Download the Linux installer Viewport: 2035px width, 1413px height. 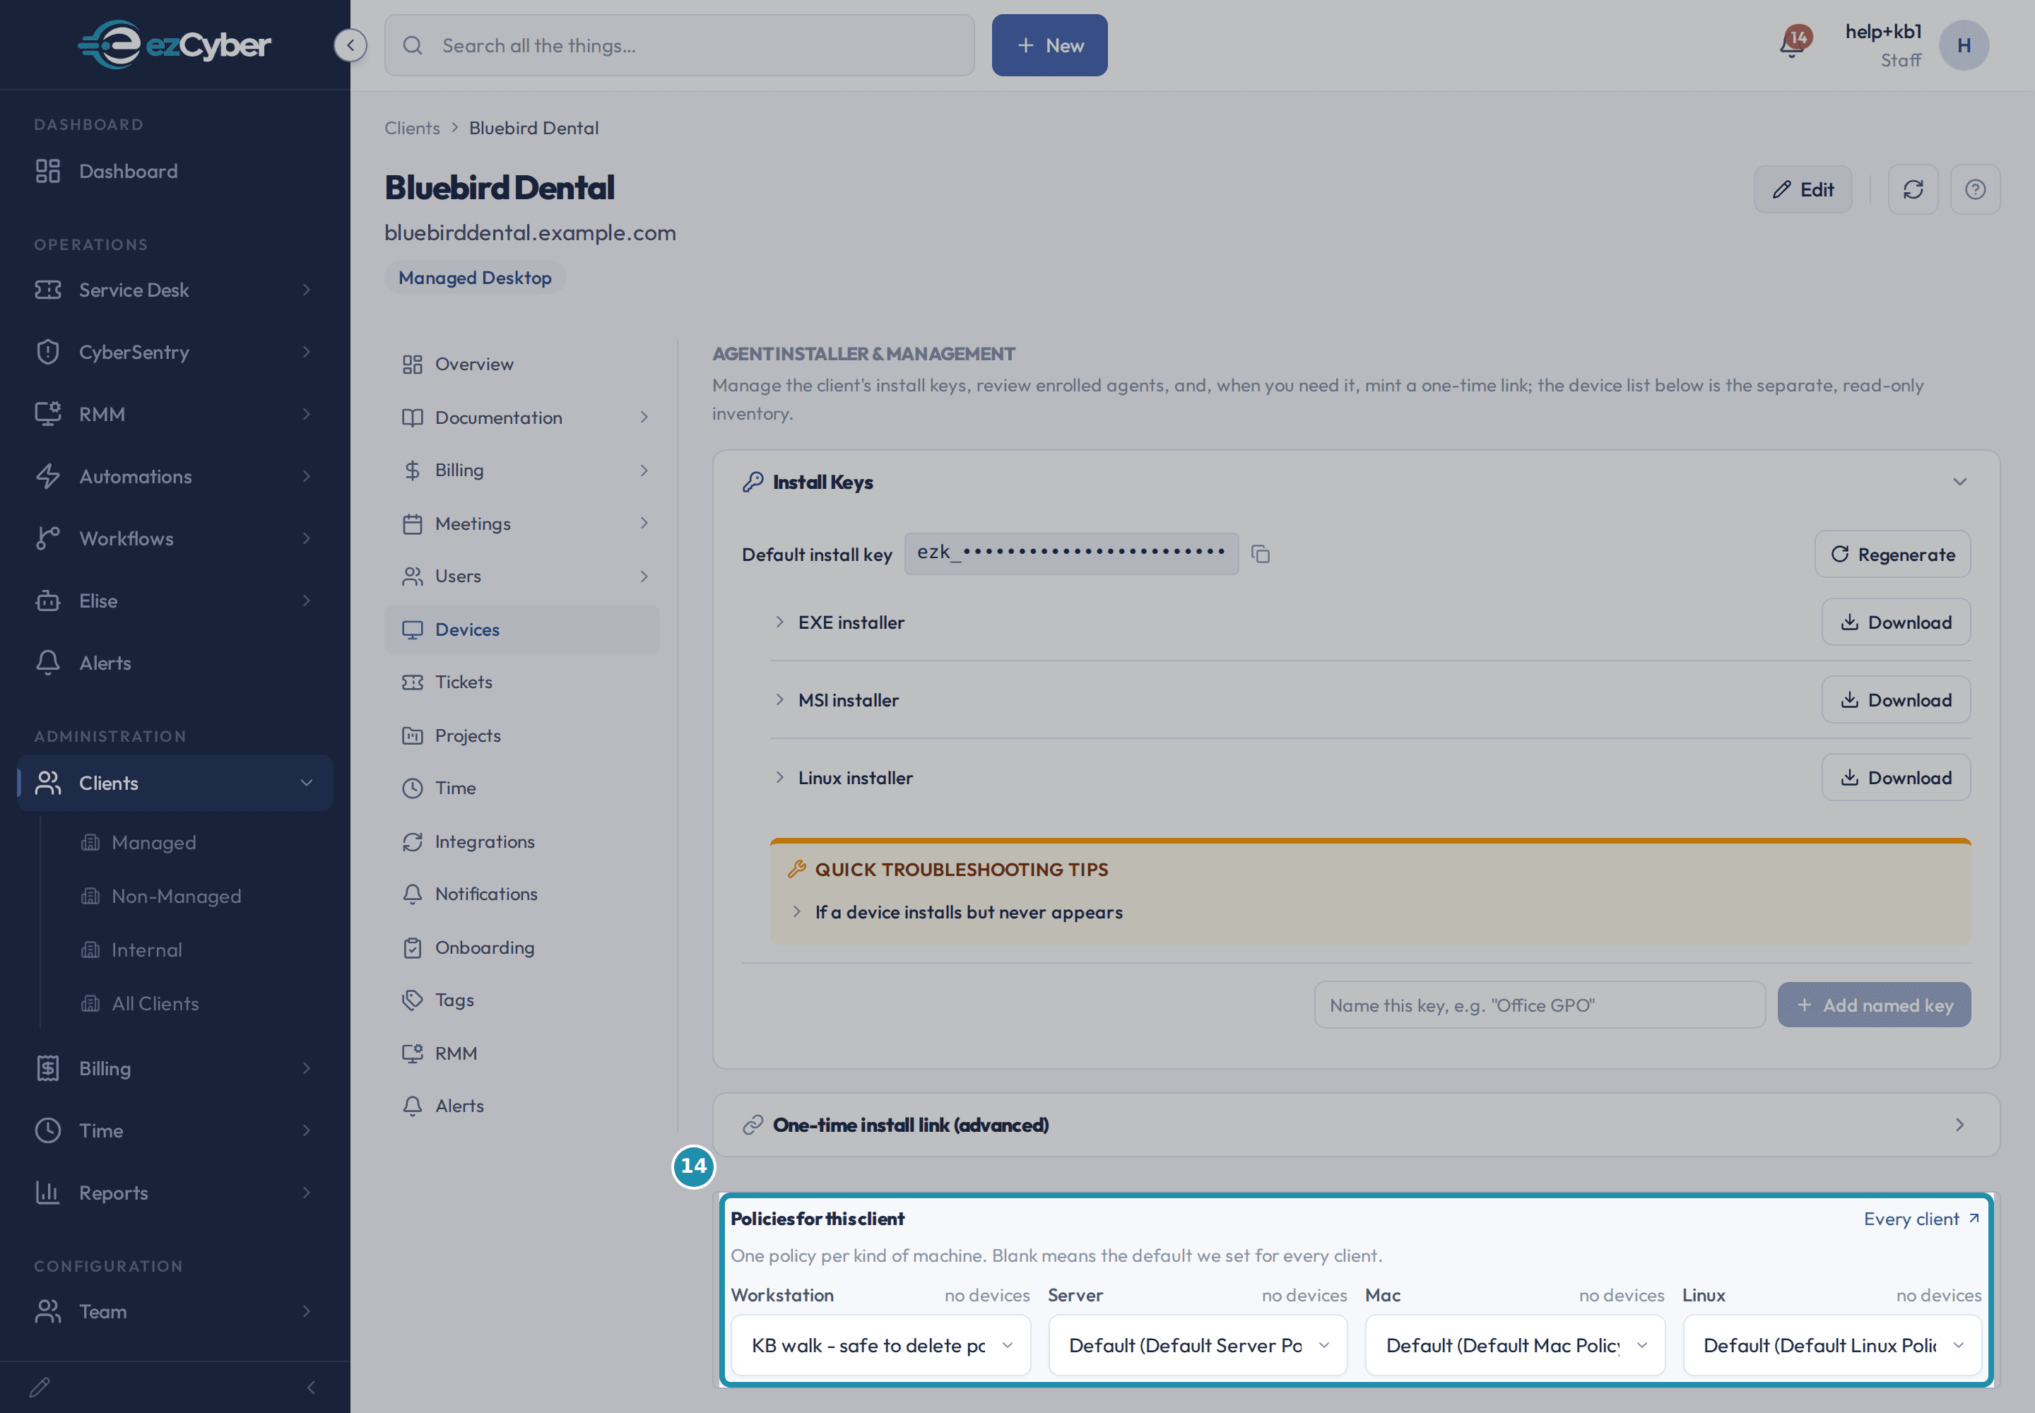1896,777
